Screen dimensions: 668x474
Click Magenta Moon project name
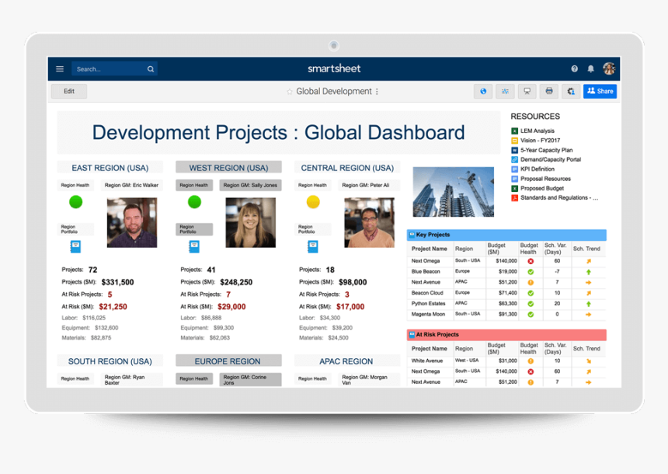[428, 314]
